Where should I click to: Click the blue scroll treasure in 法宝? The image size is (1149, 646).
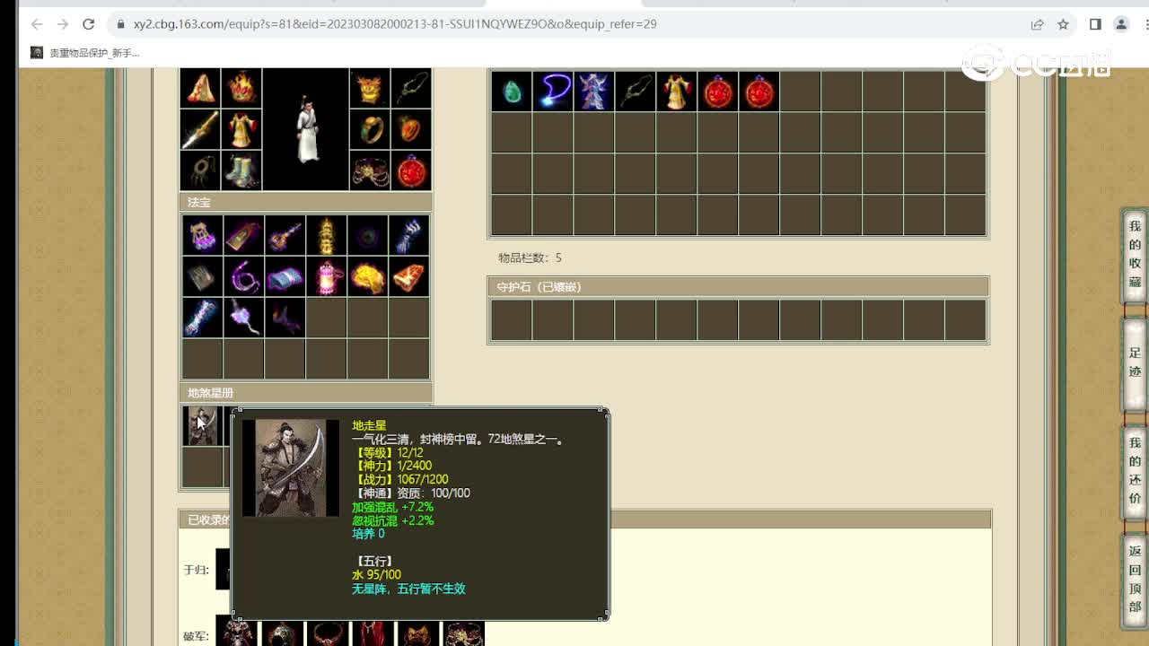285,276
